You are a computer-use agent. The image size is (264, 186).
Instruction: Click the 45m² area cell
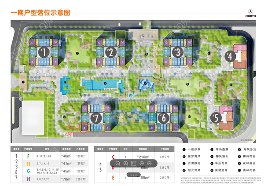pos(66,171)
